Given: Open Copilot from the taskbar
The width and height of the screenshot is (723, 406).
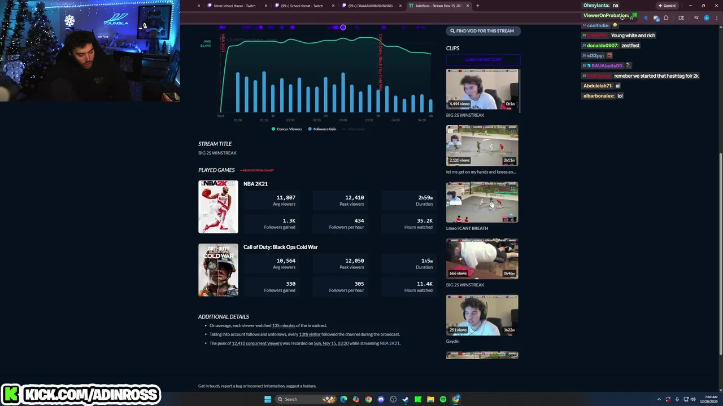Looking at the screenshot, I should point(356,399).
